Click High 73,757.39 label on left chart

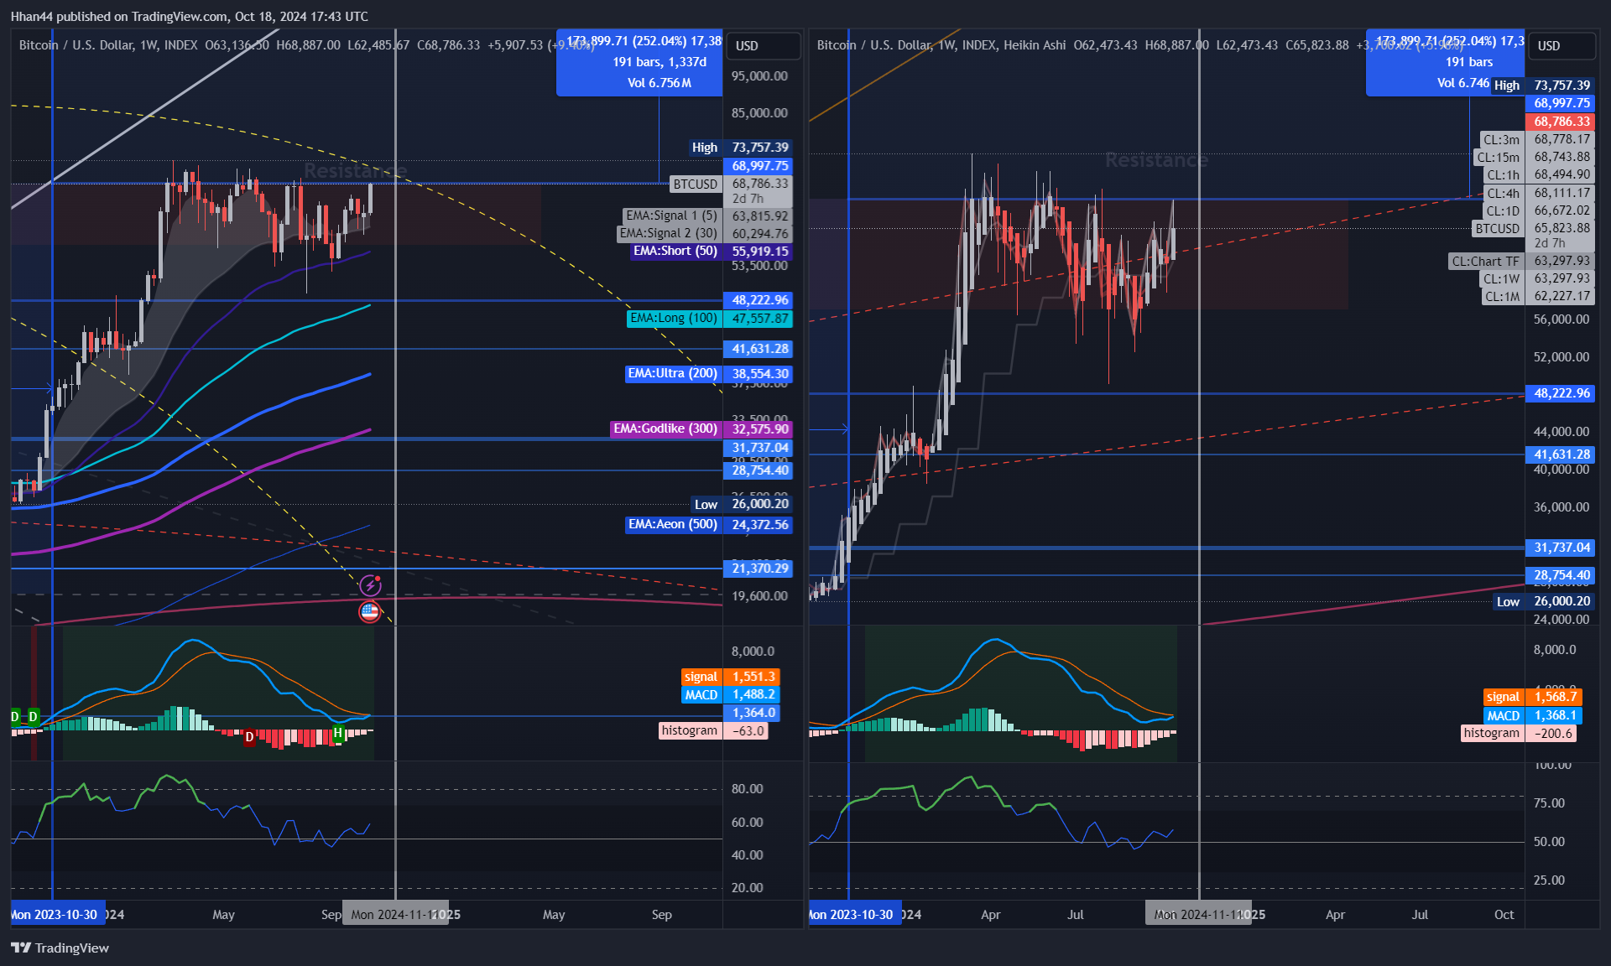click(x=740, y=147)
